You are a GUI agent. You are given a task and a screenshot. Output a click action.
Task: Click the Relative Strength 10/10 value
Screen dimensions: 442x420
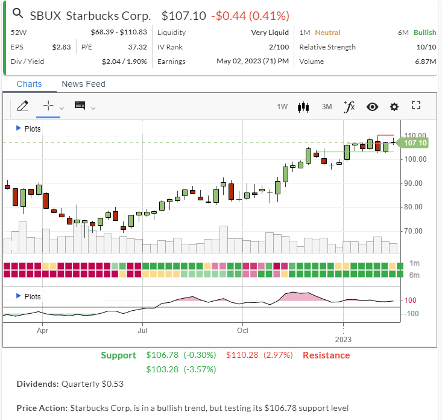pyautogui.click(x=426, y=47)
